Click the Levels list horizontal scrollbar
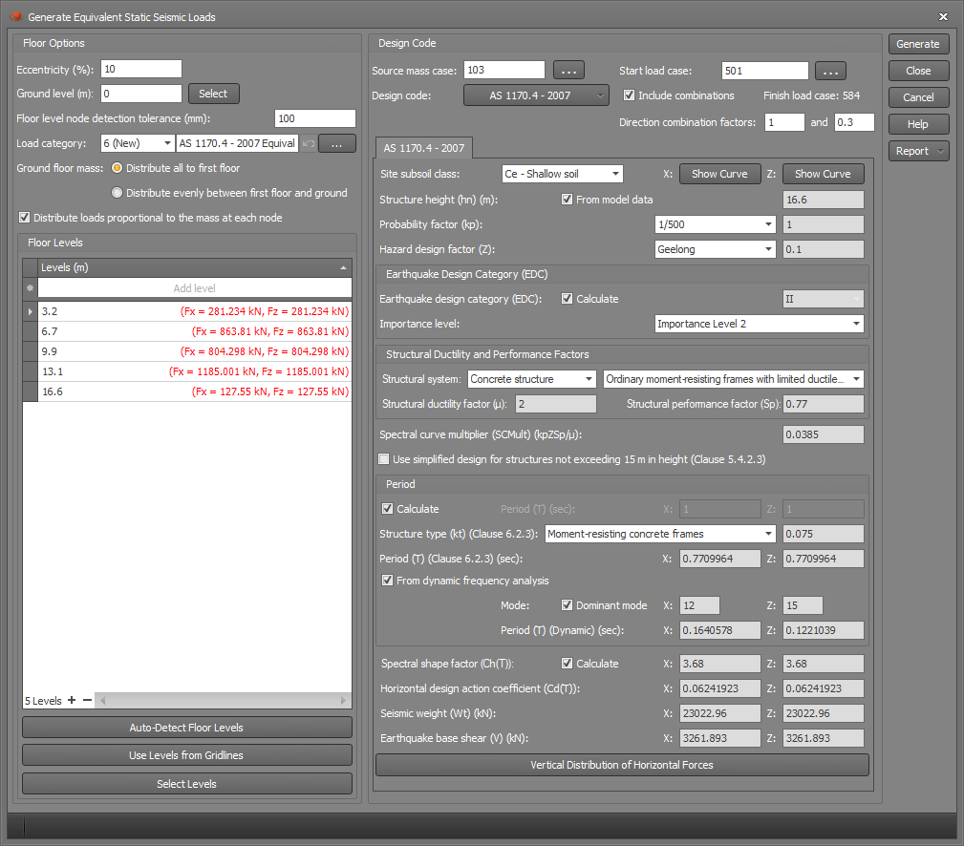This screenshot has width=964, height=846. pos(224,701)
